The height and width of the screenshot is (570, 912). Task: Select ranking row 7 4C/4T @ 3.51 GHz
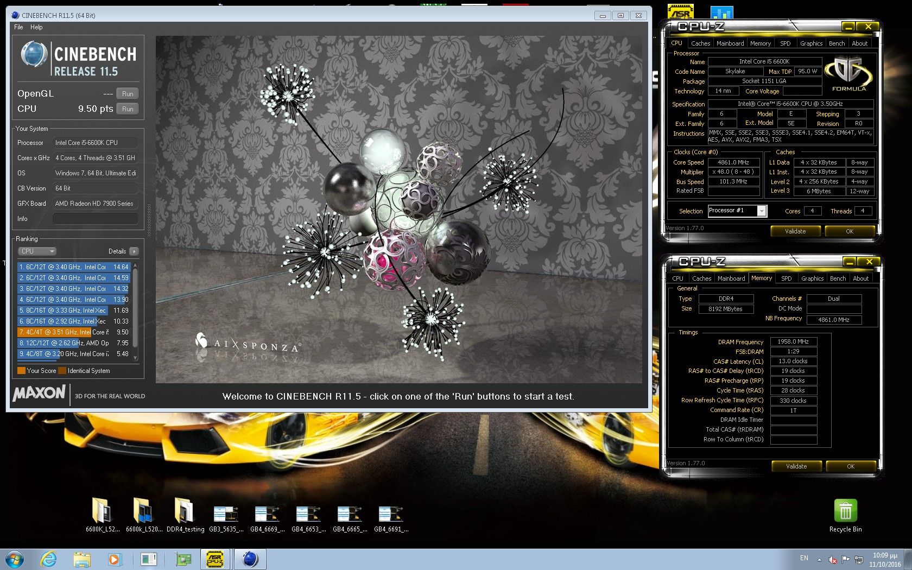coord(74,332)
